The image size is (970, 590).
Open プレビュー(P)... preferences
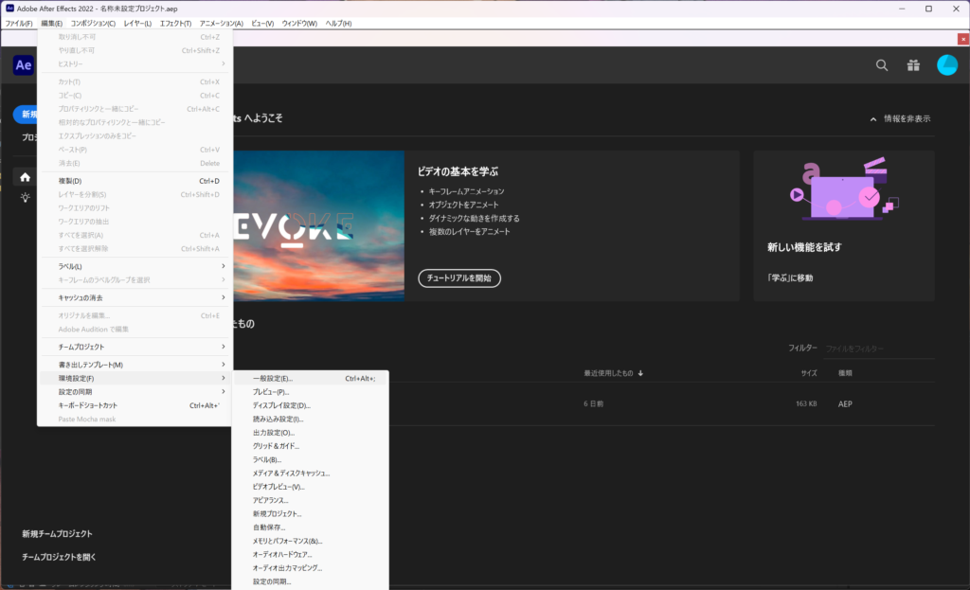coord(311,392)
